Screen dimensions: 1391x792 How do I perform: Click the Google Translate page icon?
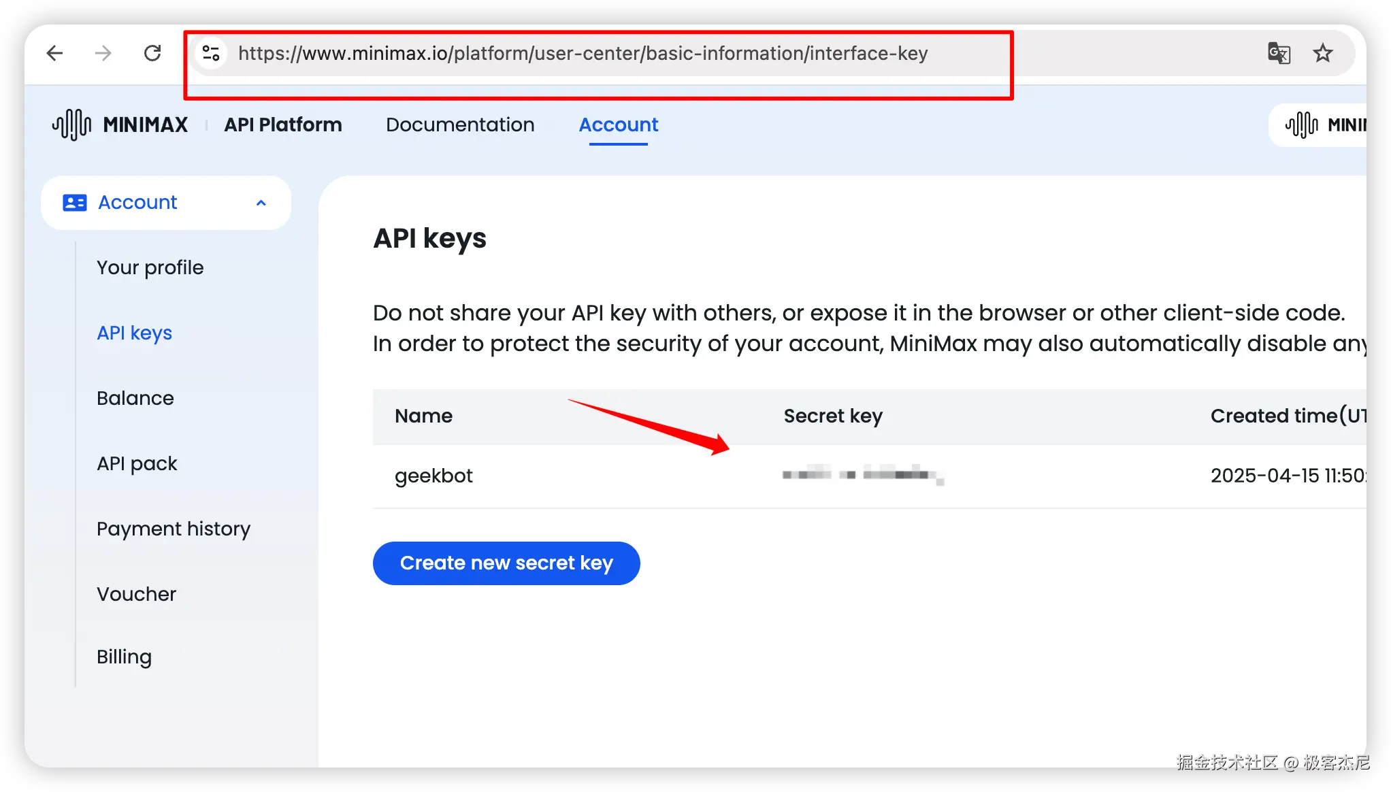pos(1279,53)
